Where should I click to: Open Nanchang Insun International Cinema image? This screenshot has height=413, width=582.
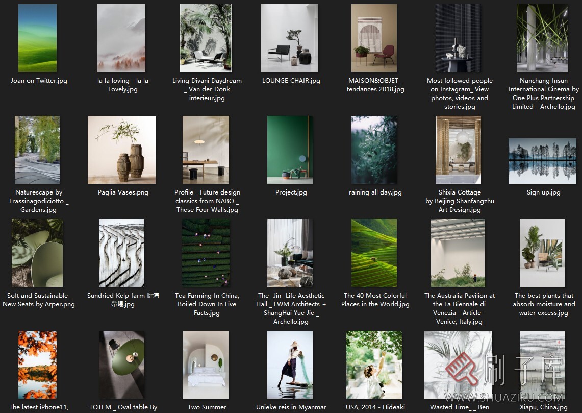pyautogui.click(x=542, y=38)
